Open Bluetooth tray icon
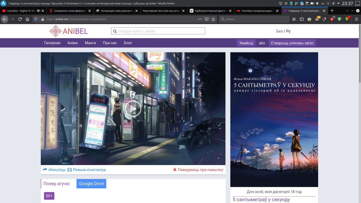361x203 pixels. pos(291,3)
